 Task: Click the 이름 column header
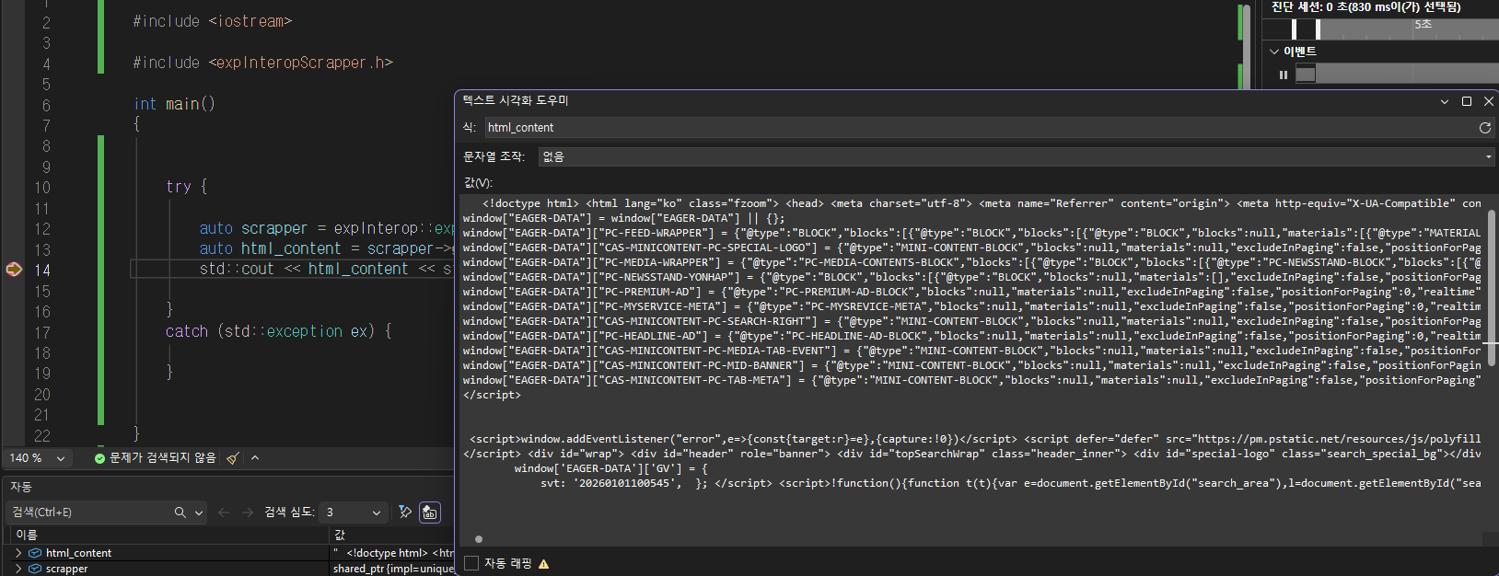(169, 535)
